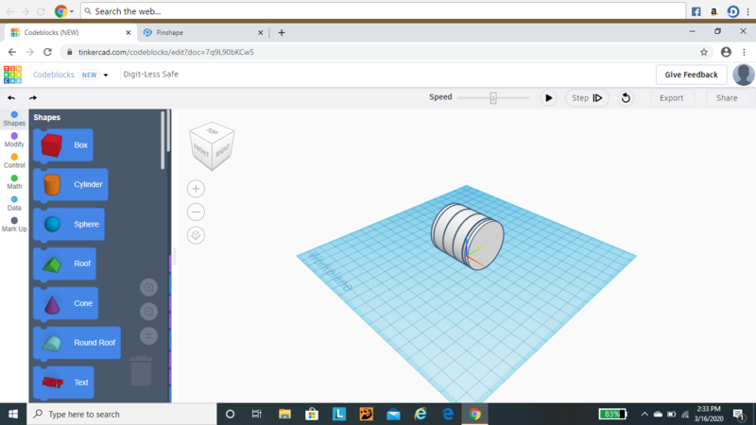Image resolution: width=756 pixels, height=425 pixels.
Task: Reset the simulation with the circular arrow
Action: (625, 98)
